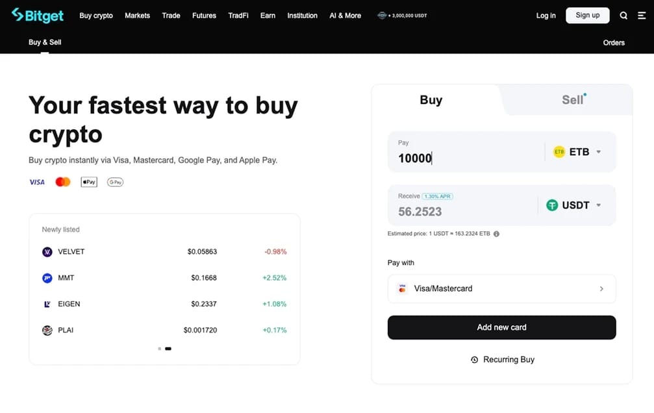
Task: Click the USDT Tether icon
Action: (x=552, y=205)
